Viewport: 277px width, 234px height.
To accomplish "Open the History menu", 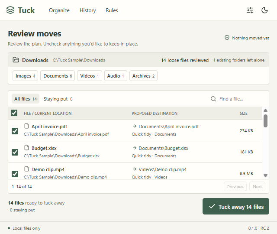I will pos(87,10).
